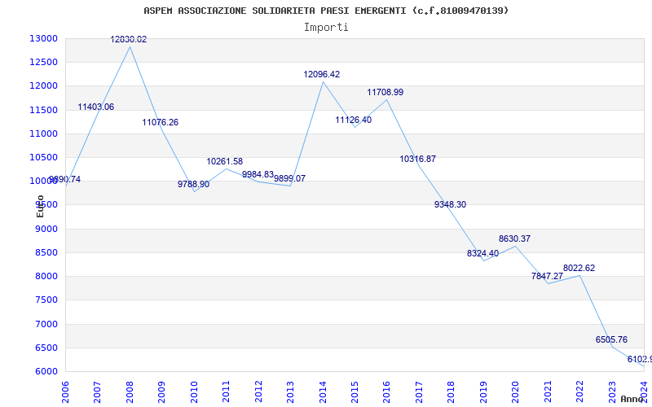Screen dimensions: 652x407
Task: Click the x-axis year label 2006
Action: click(x=65, y=392)
